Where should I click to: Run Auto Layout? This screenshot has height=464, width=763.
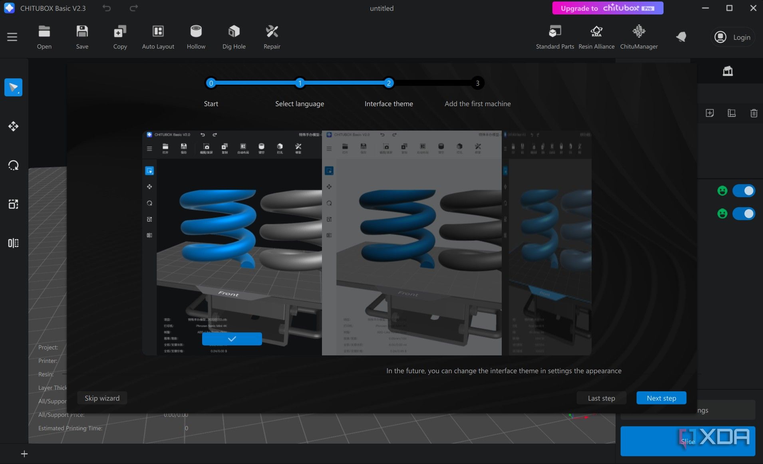158,37
